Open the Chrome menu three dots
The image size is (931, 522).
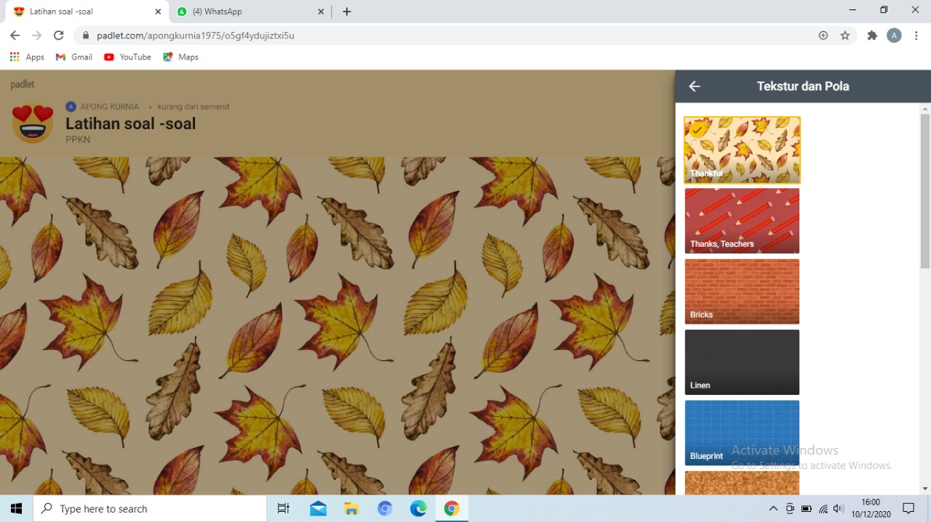point(916,36)
